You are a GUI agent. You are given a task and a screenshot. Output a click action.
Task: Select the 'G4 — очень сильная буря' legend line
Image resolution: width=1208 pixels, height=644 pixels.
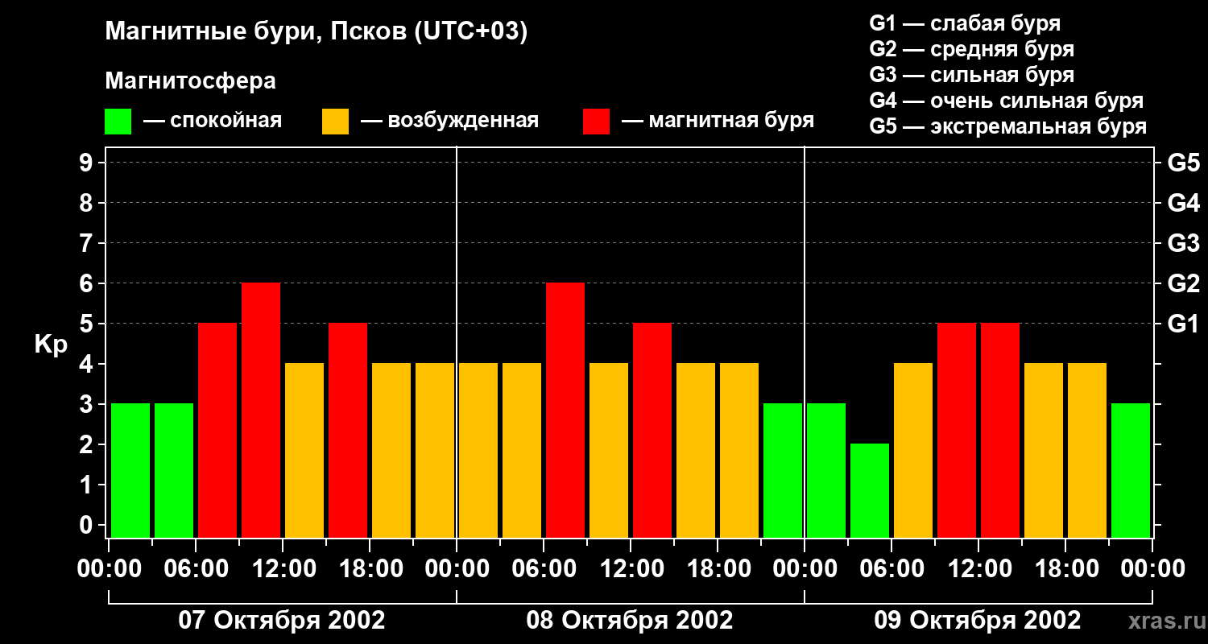1006,101
